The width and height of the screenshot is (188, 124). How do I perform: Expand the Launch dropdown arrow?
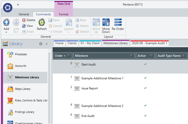(69, 32)
